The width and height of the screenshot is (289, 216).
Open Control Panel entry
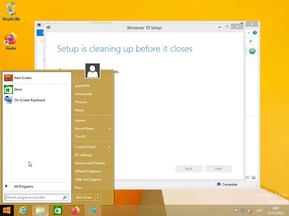[85, 147]
